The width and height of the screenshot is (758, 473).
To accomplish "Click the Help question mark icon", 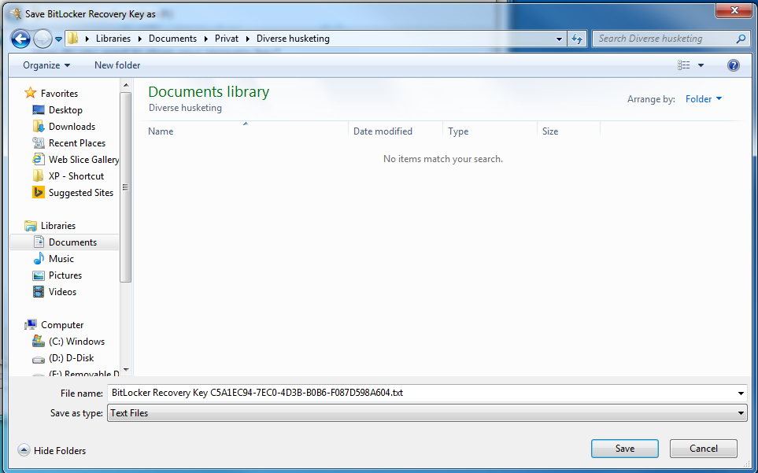I will (734, 65).
